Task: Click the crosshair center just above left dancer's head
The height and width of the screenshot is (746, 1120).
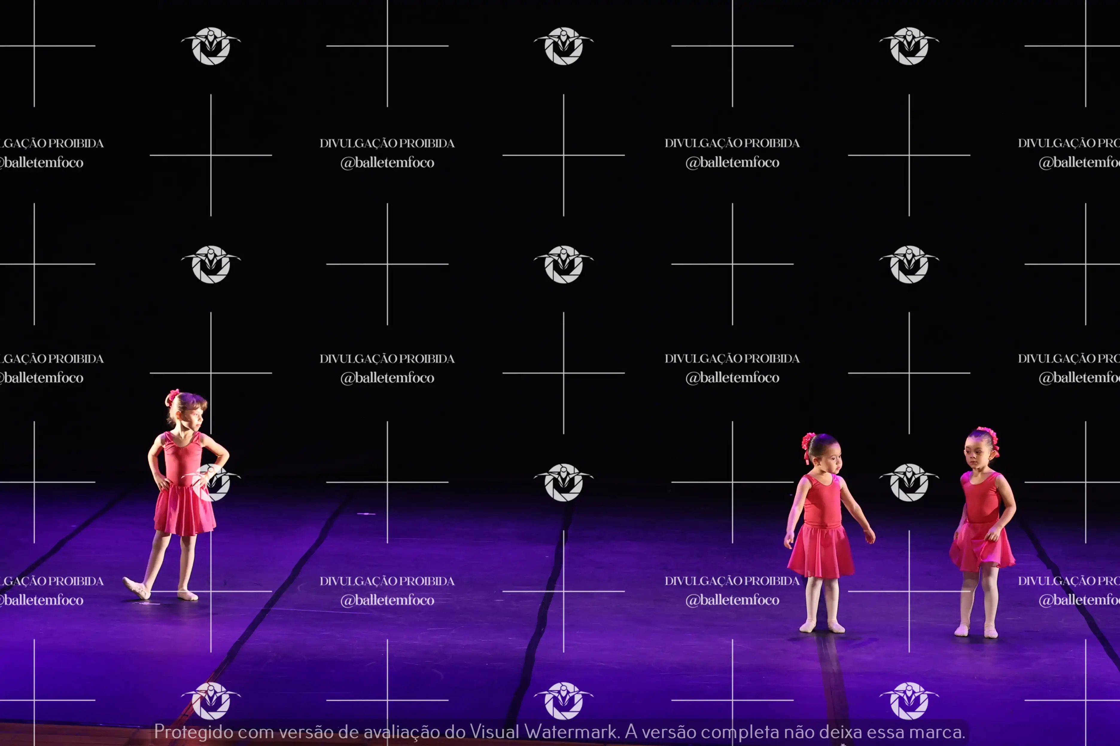Action: point(211,373)
